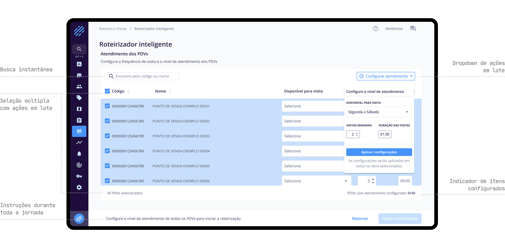Open the map icon in sidebar

pos(79,109)
